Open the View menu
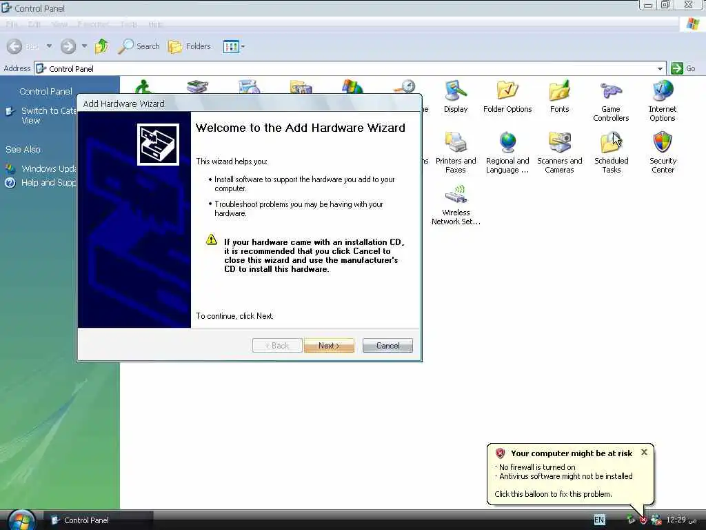Viewport: 706px width, 530px height. click(x=59, y=24)
